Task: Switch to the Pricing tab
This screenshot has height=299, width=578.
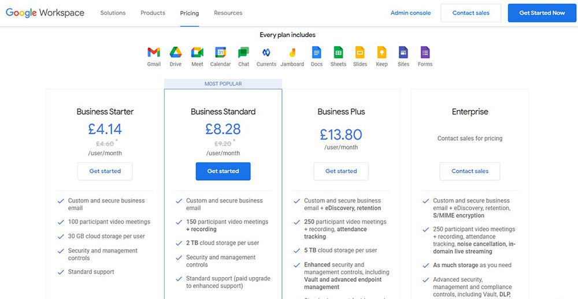Action: coord(190,13)
